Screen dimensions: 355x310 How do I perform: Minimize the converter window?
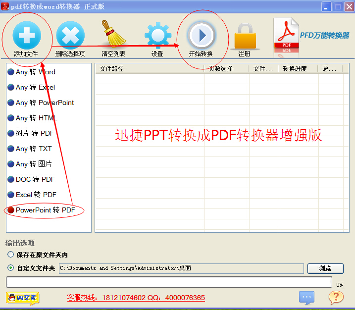pyautogui.click(x=326, y=6)
